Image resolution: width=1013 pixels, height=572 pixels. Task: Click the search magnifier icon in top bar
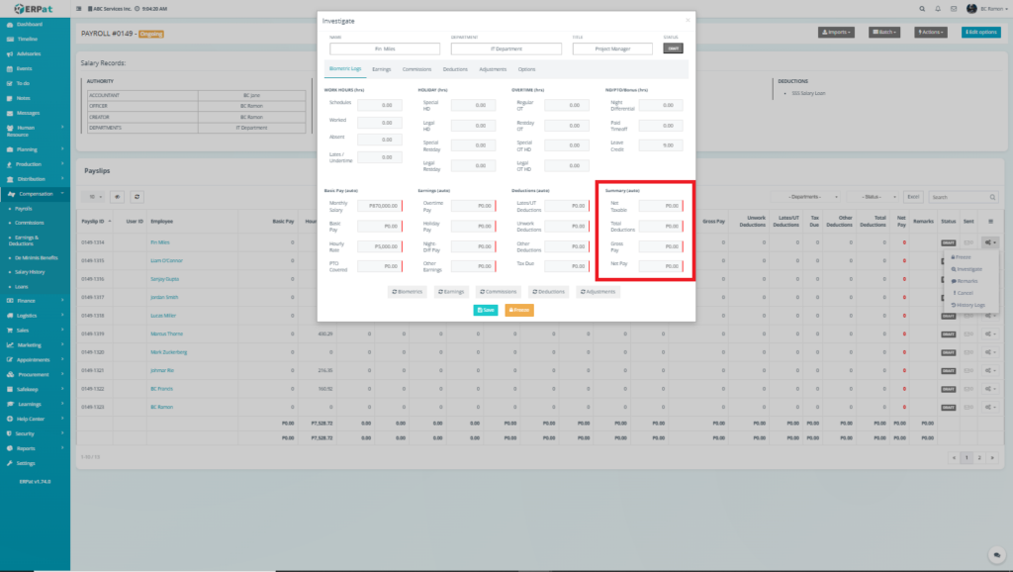coord(922,8)
